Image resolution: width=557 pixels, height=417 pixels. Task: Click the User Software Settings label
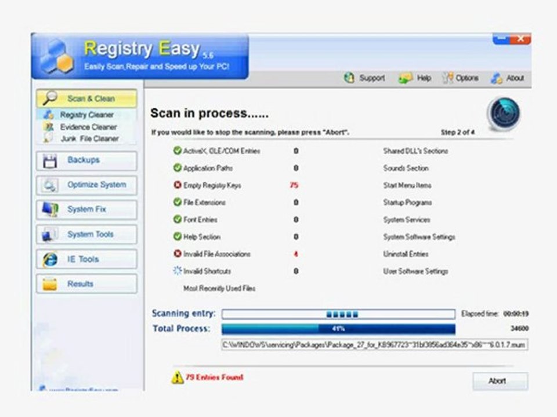[x=415, y=271]
